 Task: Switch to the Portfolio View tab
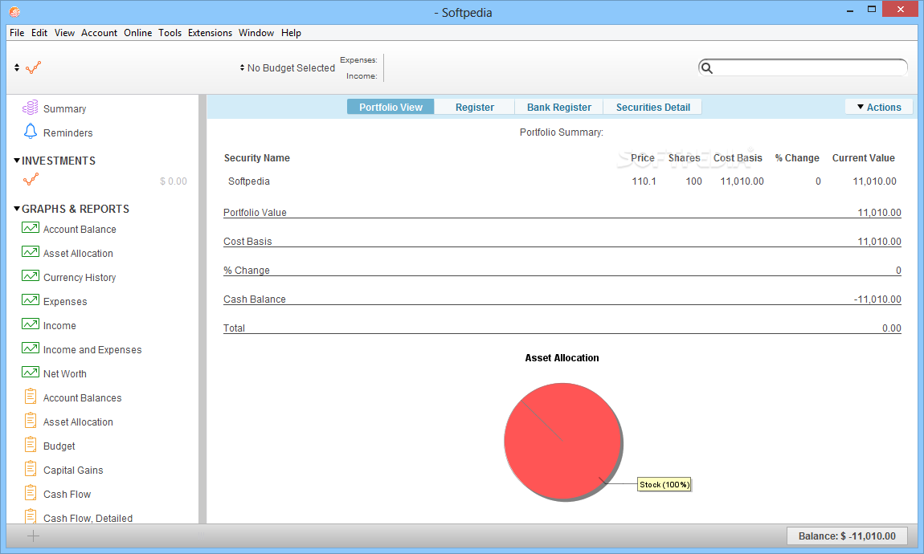click(x=390, y=107)
